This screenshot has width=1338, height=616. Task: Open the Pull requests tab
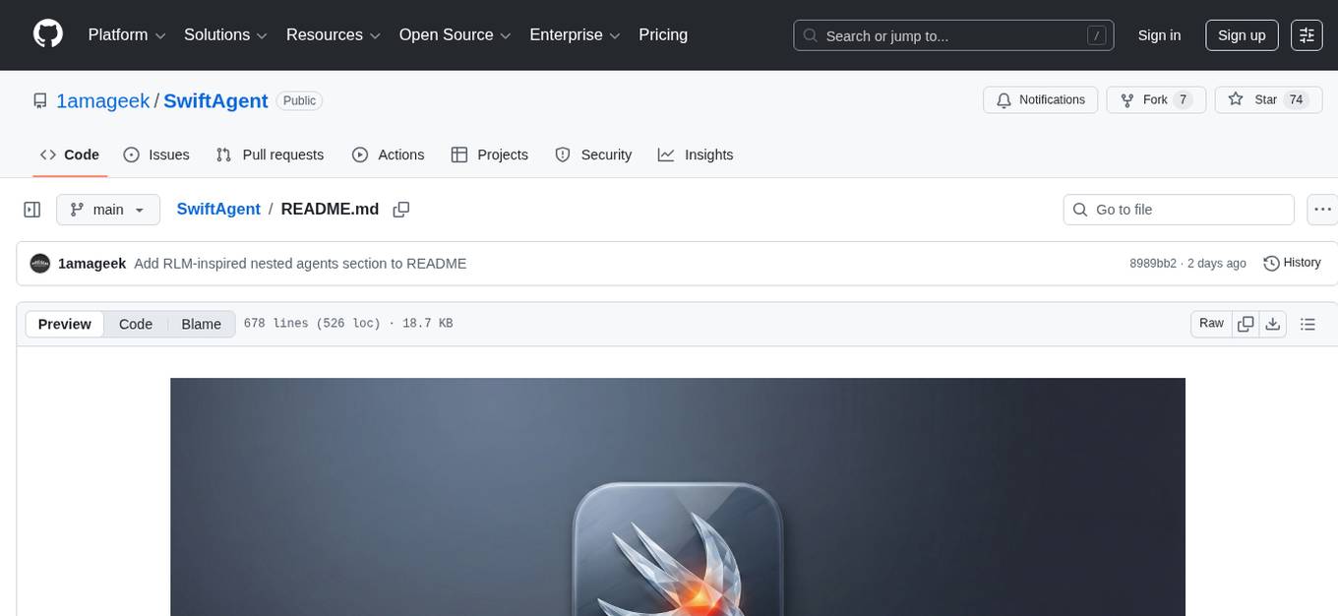[x=271, y=154]
